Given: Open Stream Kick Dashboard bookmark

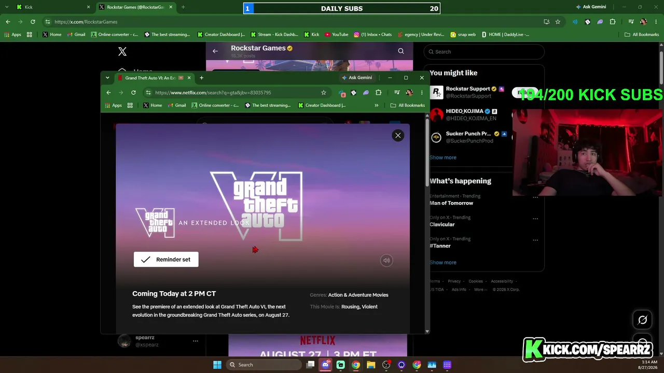Looking at the screenshot, I should pos(274,35).
